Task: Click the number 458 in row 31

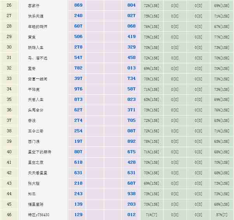Action: (132, 57)
